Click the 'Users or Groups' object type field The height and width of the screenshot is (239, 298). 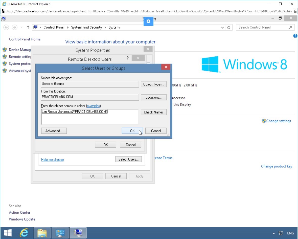[x=90, y=84]
